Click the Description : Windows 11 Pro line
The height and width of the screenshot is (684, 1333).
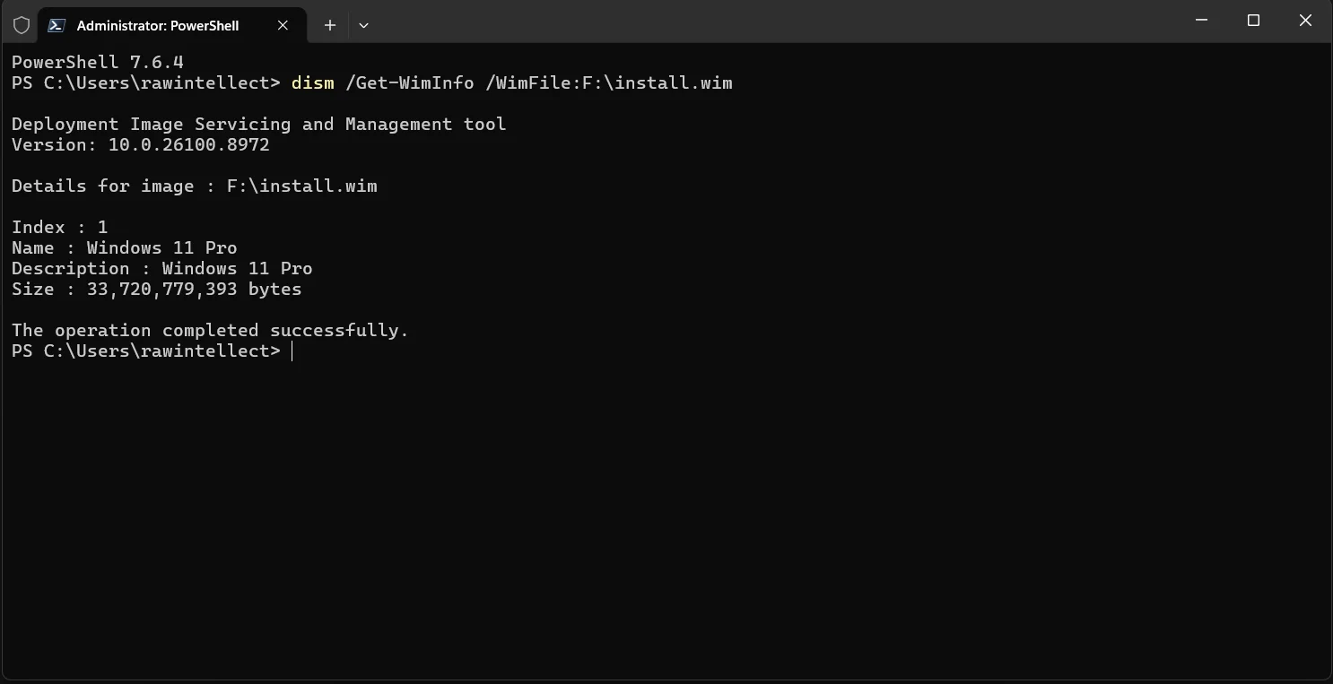pos(162,268)
